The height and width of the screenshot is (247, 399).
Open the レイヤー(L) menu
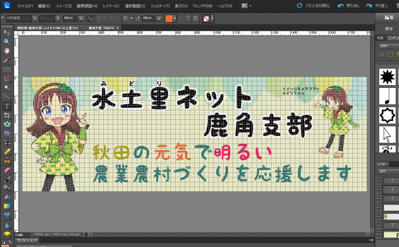(x=111, y=6)
